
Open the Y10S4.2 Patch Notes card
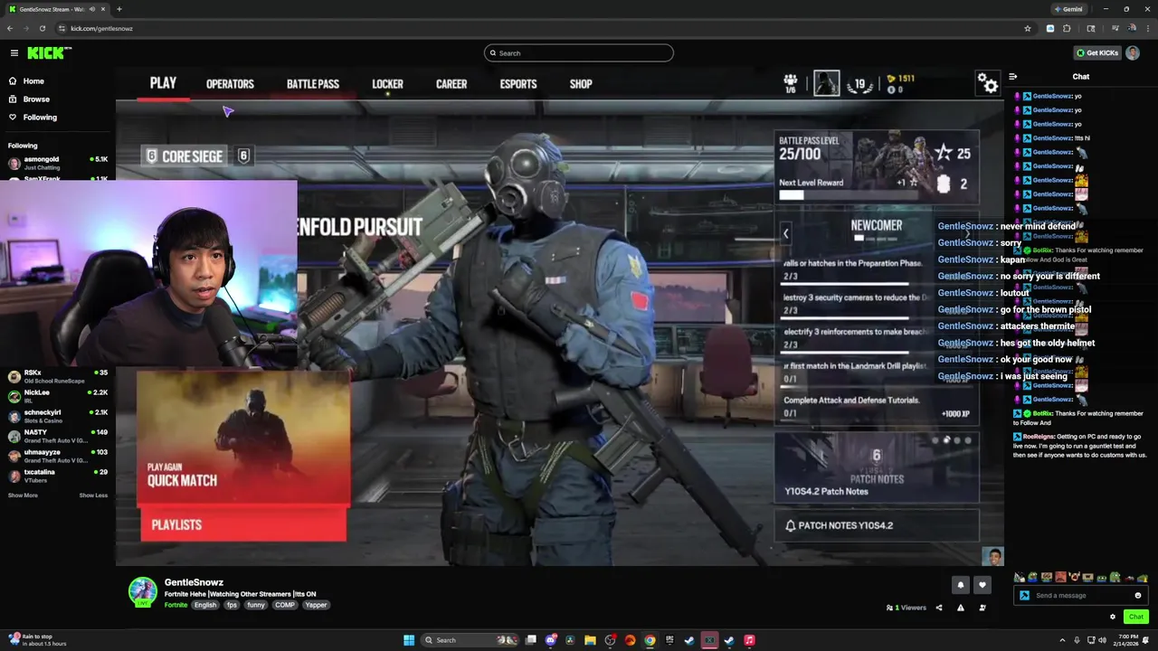(876, 467)
